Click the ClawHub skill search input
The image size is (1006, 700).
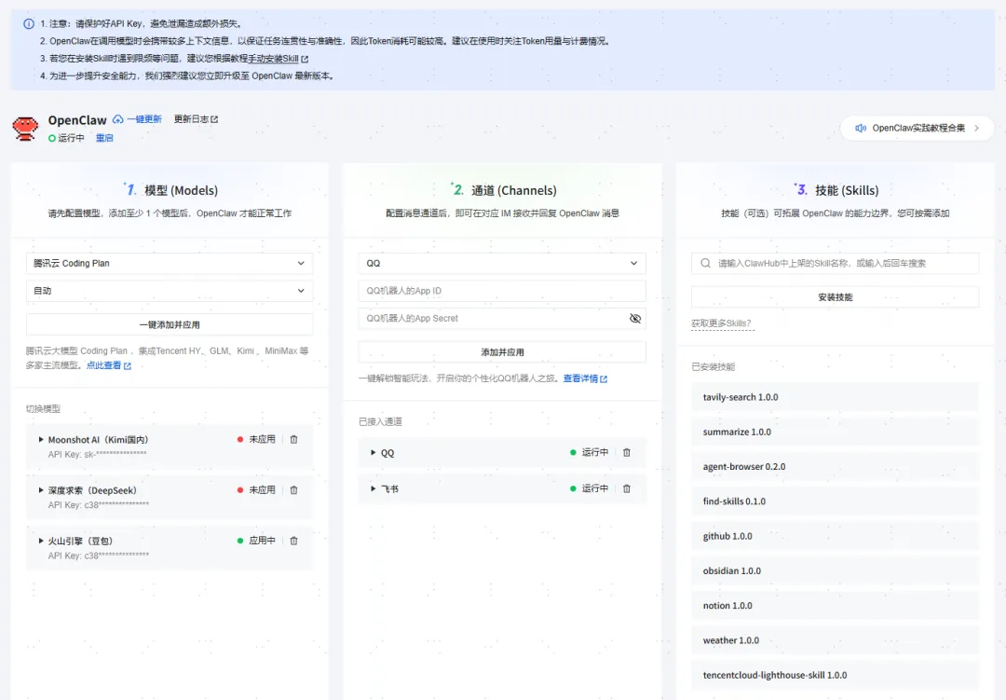pos(835,263)
